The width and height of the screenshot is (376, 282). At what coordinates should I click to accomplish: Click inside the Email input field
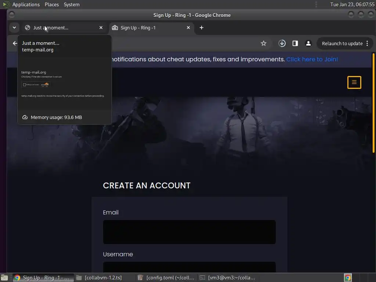(x=189, y=232)
